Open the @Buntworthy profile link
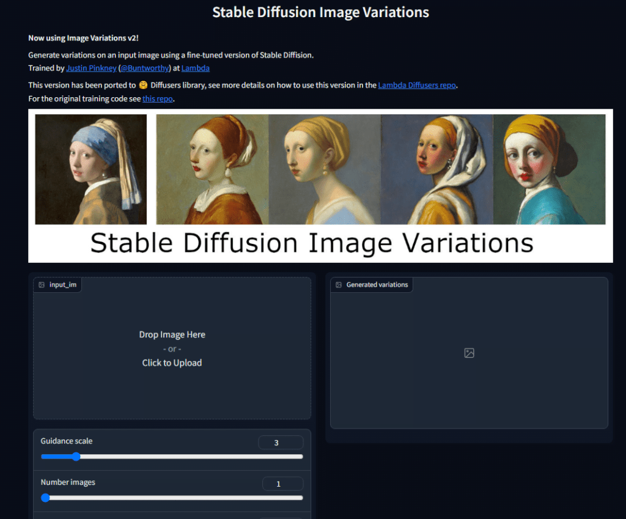Image resolution: width=626 pixels, height=519 pixels. point(145,68)
